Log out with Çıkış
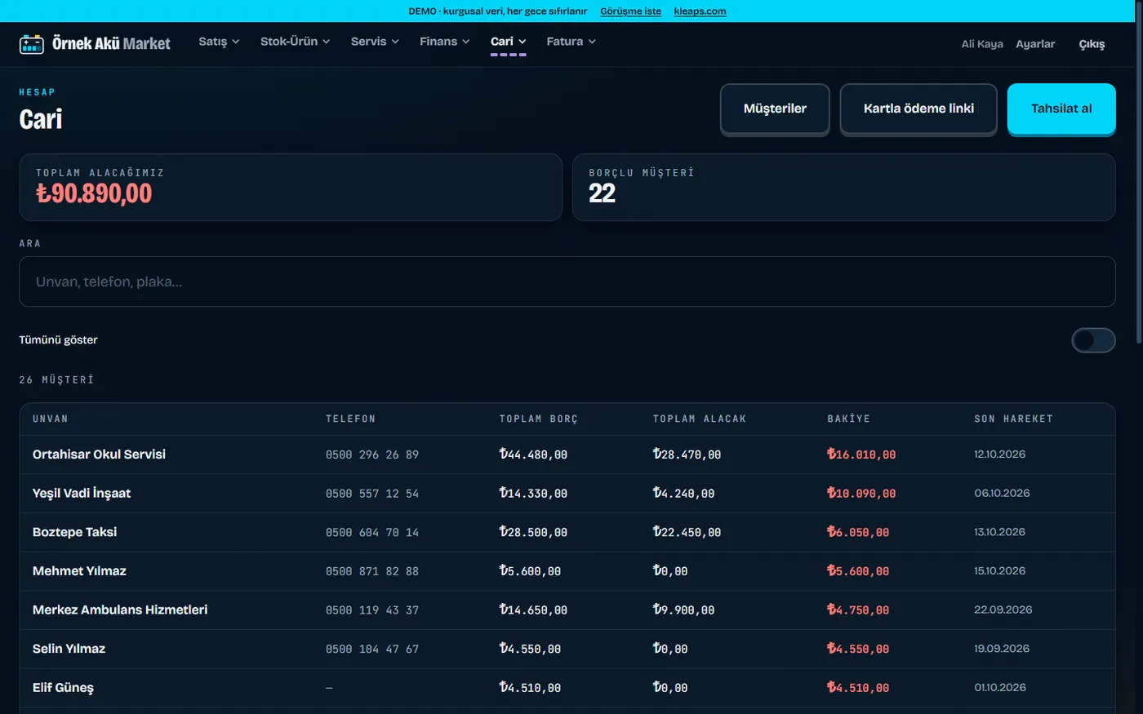This screenshot has height=714, width=1143. tap(1092, 44)
